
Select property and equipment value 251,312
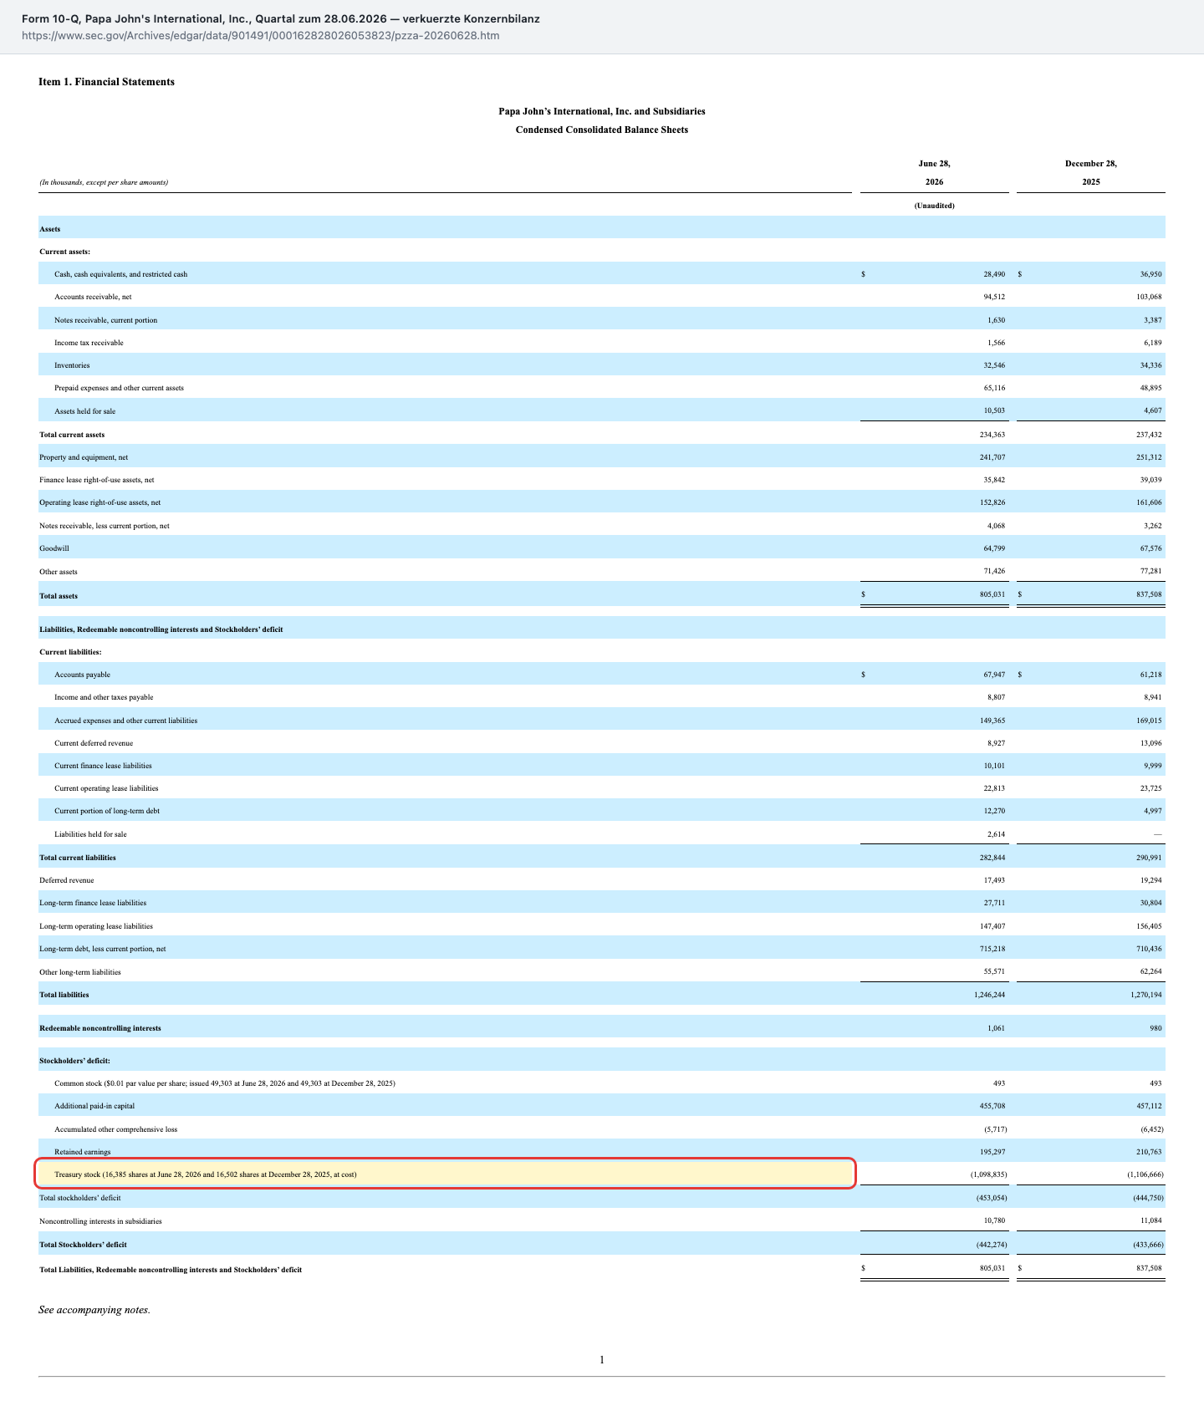(1149, 457)
